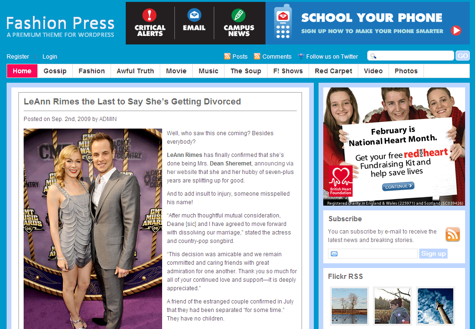475x329 pixels.
Task: Select the Home navigation tab
Action: [x=22, y=71]
